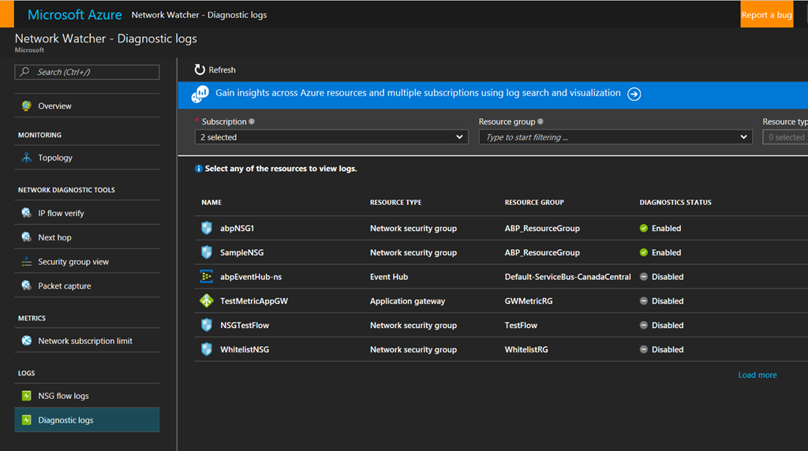Click the Gain insights banner text
Viewport: 808px width, 451px height.
click(x=418, y=93)
